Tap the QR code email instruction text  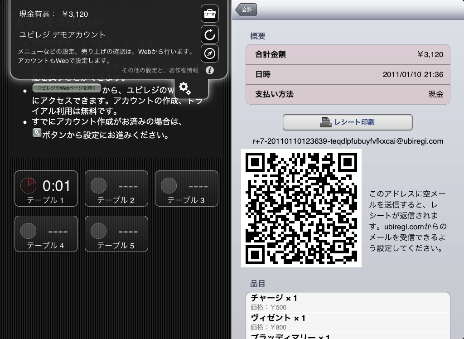408,221
